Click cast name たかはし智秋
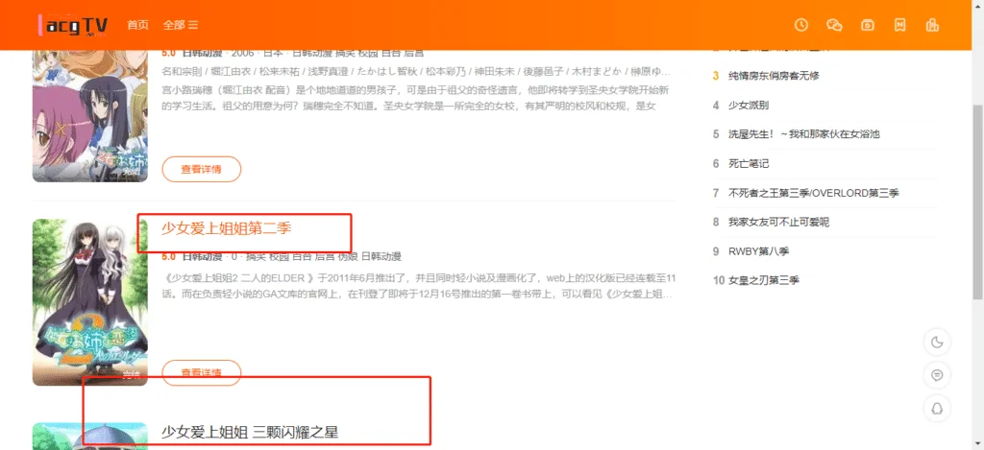The height and width of the screenshot is (450, 984). click(x=388, y=71)
